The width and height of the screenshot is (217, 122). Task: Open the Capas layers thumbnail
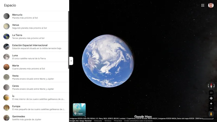79,110
